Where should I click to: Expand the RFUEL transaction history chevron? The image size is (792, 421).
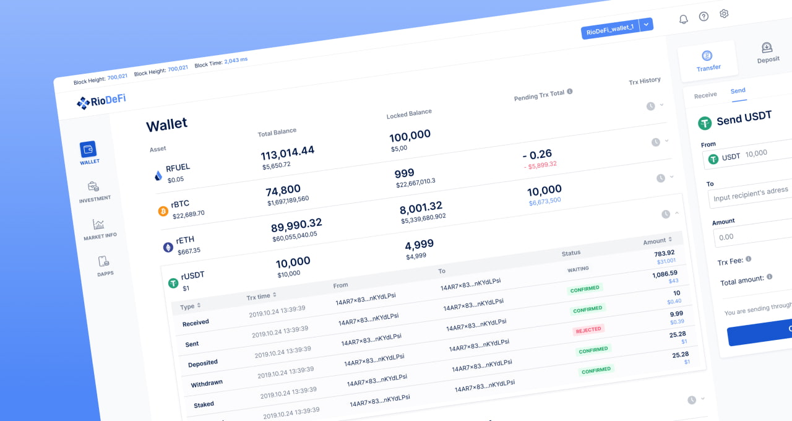point(661,105)
